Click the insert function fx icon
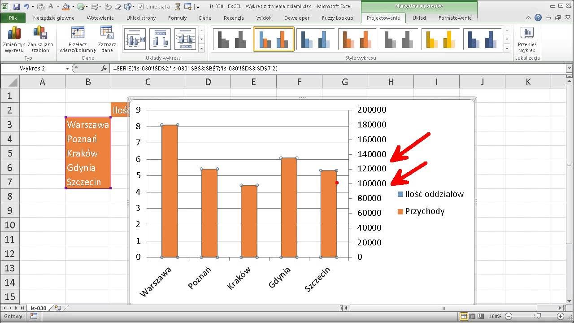This screenshot has height=323, width=574. (x=104, y=68)
